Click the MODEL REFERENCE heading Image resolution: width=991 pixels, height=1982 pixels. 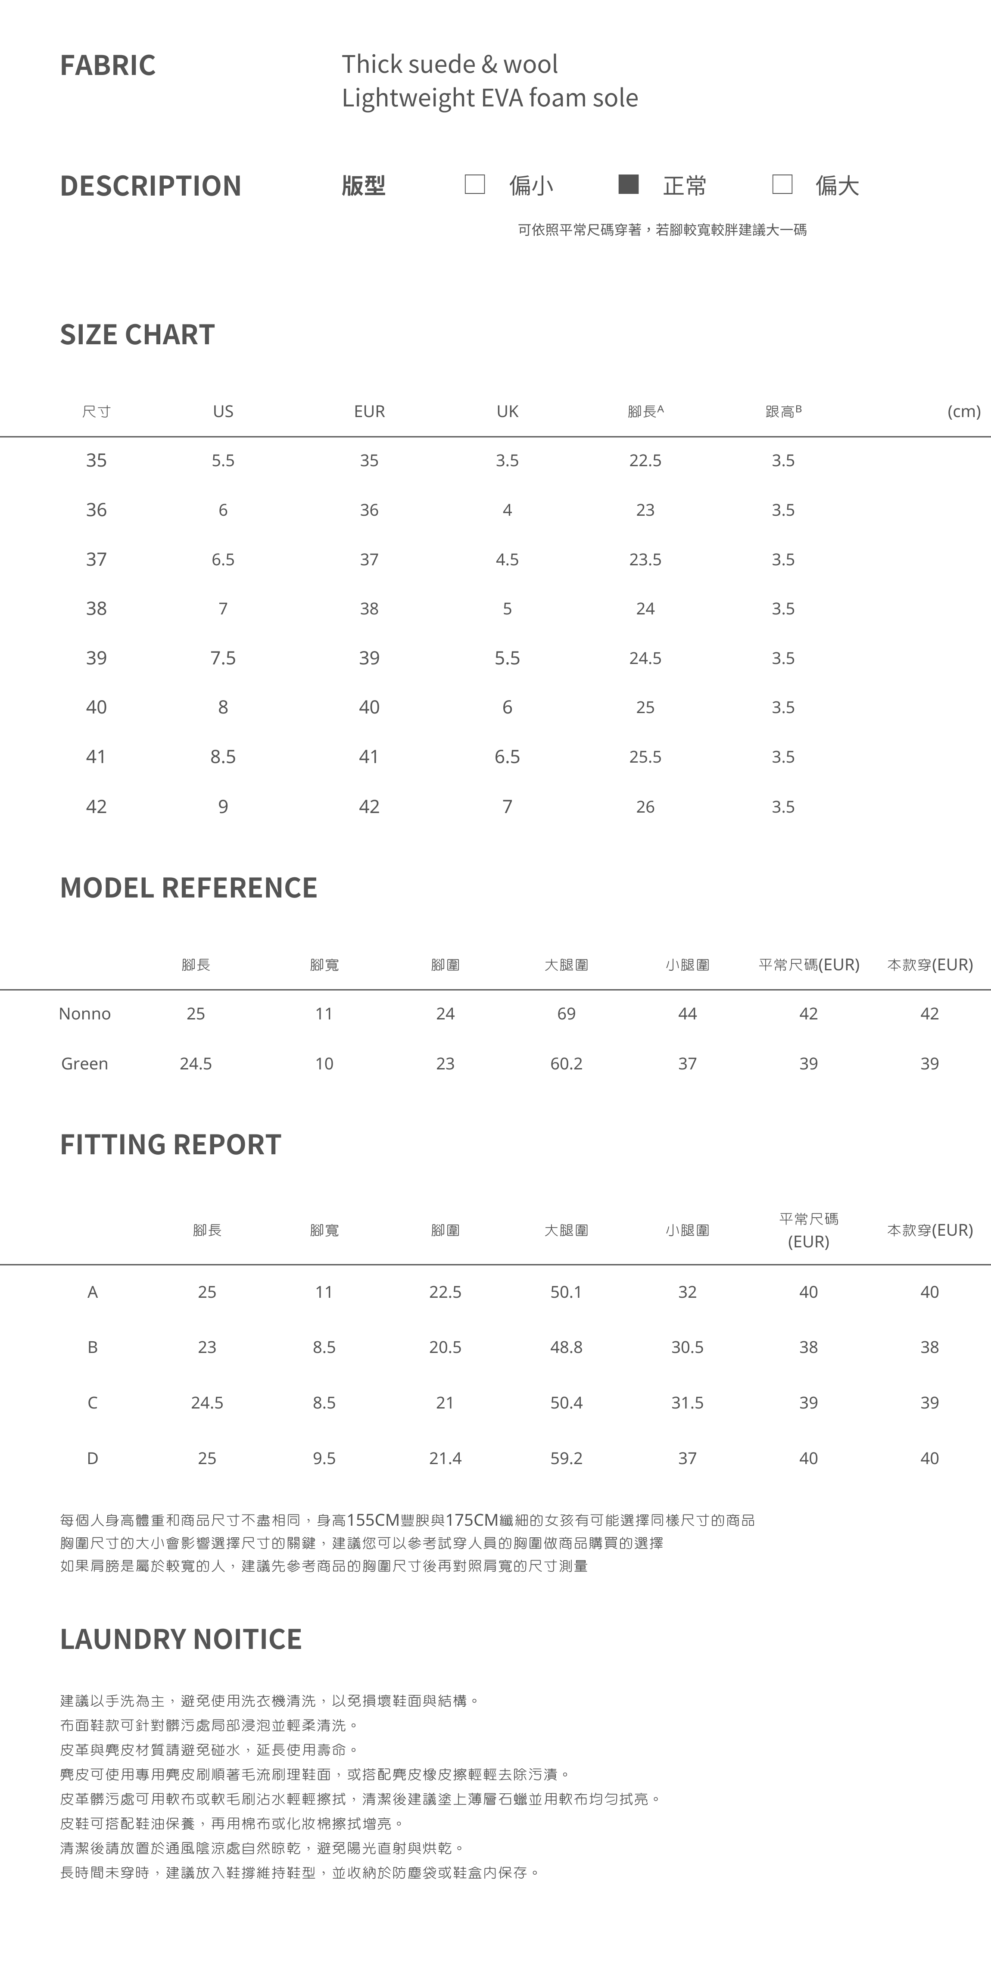(189, 888)
